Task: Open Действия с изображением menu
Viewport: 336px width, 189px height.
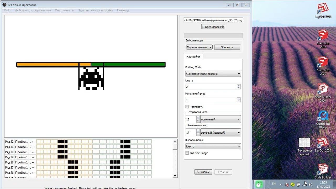Action: pyautogui.click(x=33, y=10)
